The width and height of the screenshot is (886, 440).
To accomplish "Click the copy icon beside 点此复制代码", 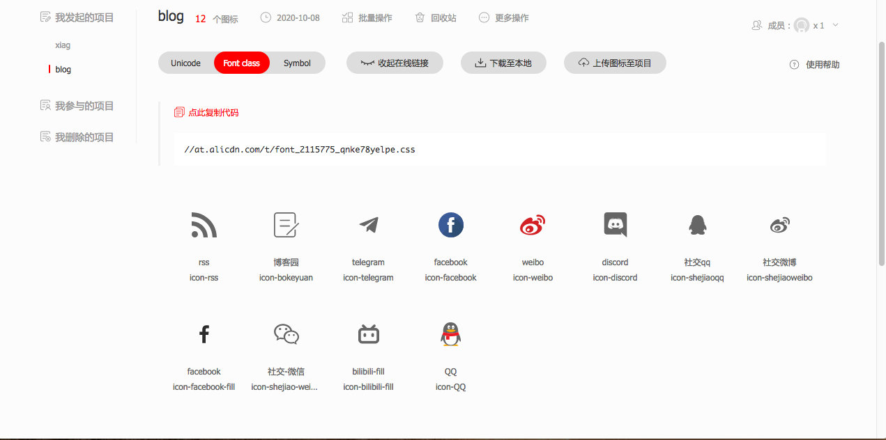I will point(178,112).
